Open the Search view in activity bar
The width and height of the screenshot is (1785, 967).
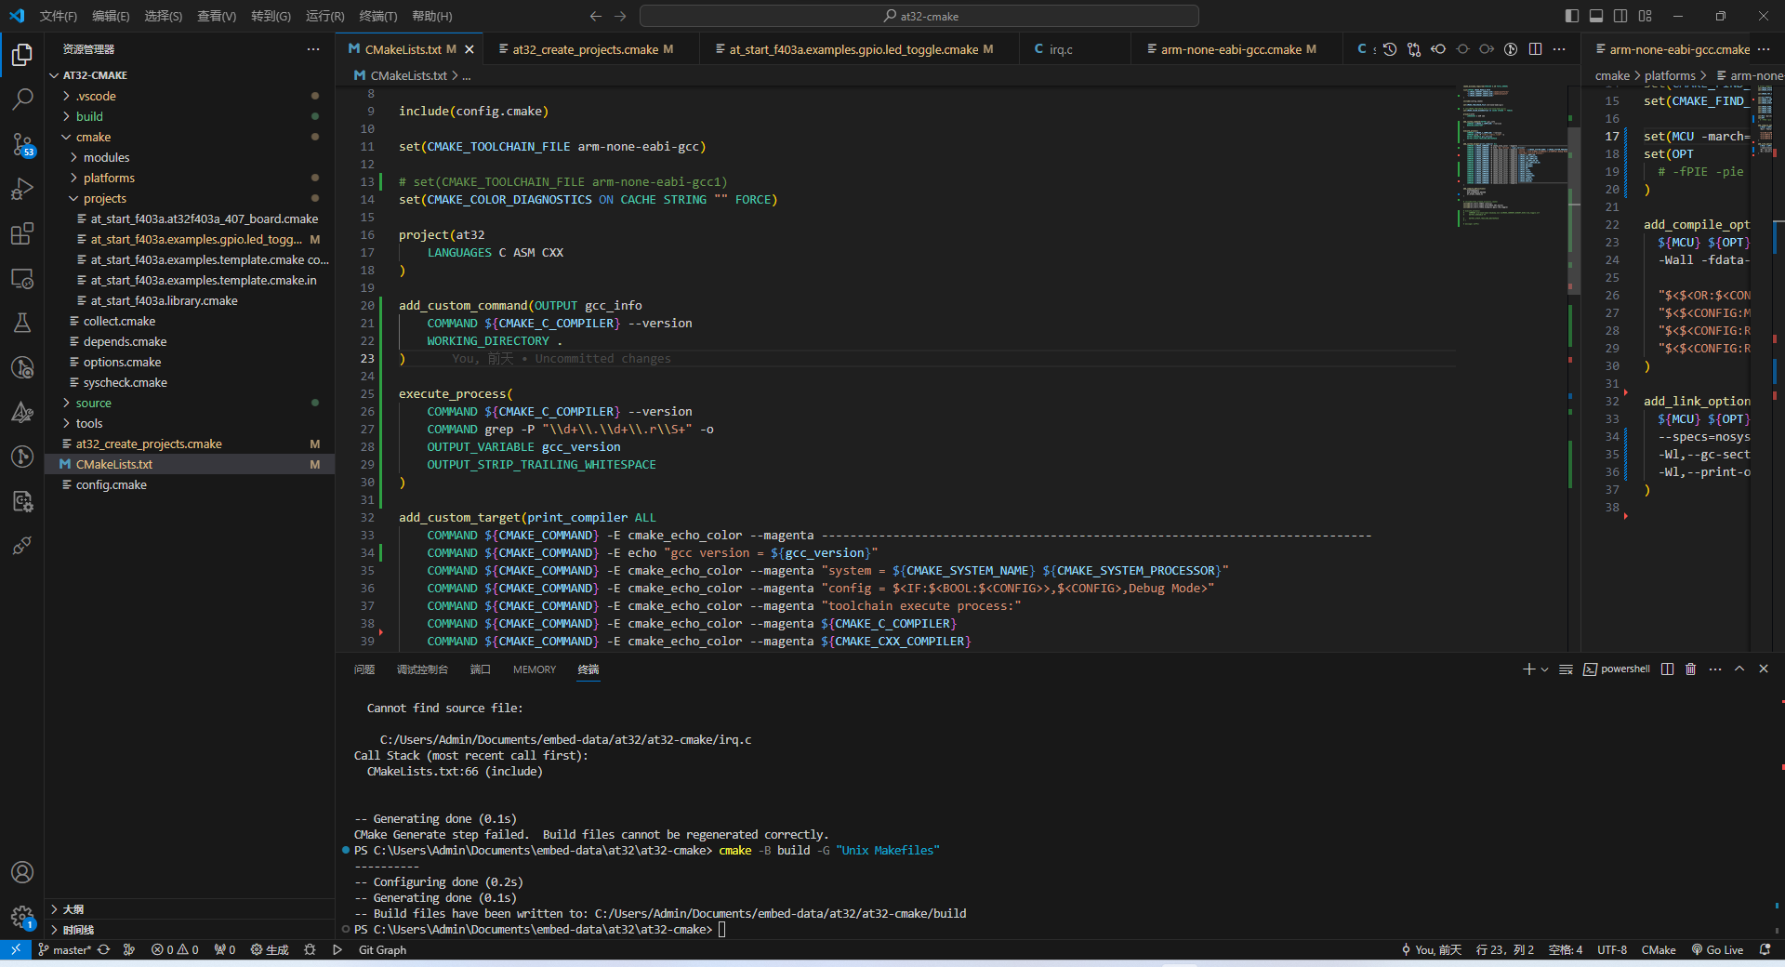22,99
